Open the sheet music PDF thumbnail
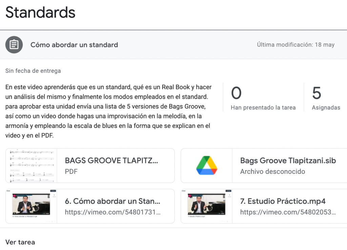 coord(32,165)
